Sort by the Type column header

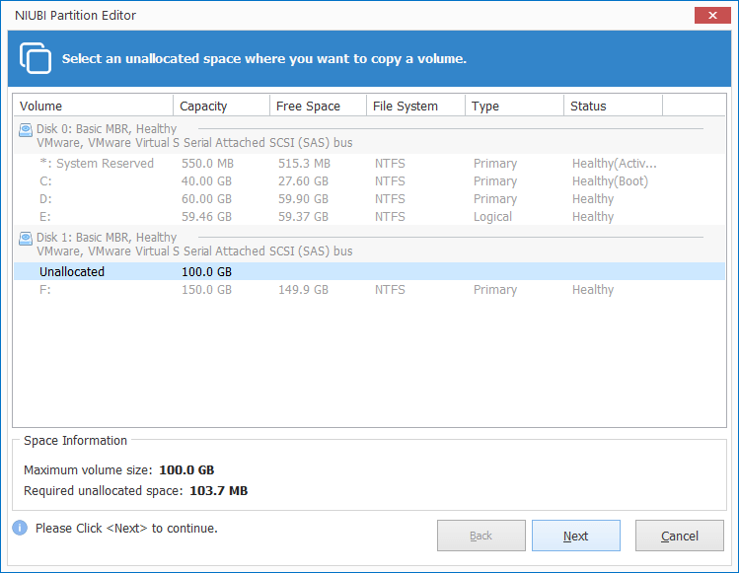pos(513,107)
